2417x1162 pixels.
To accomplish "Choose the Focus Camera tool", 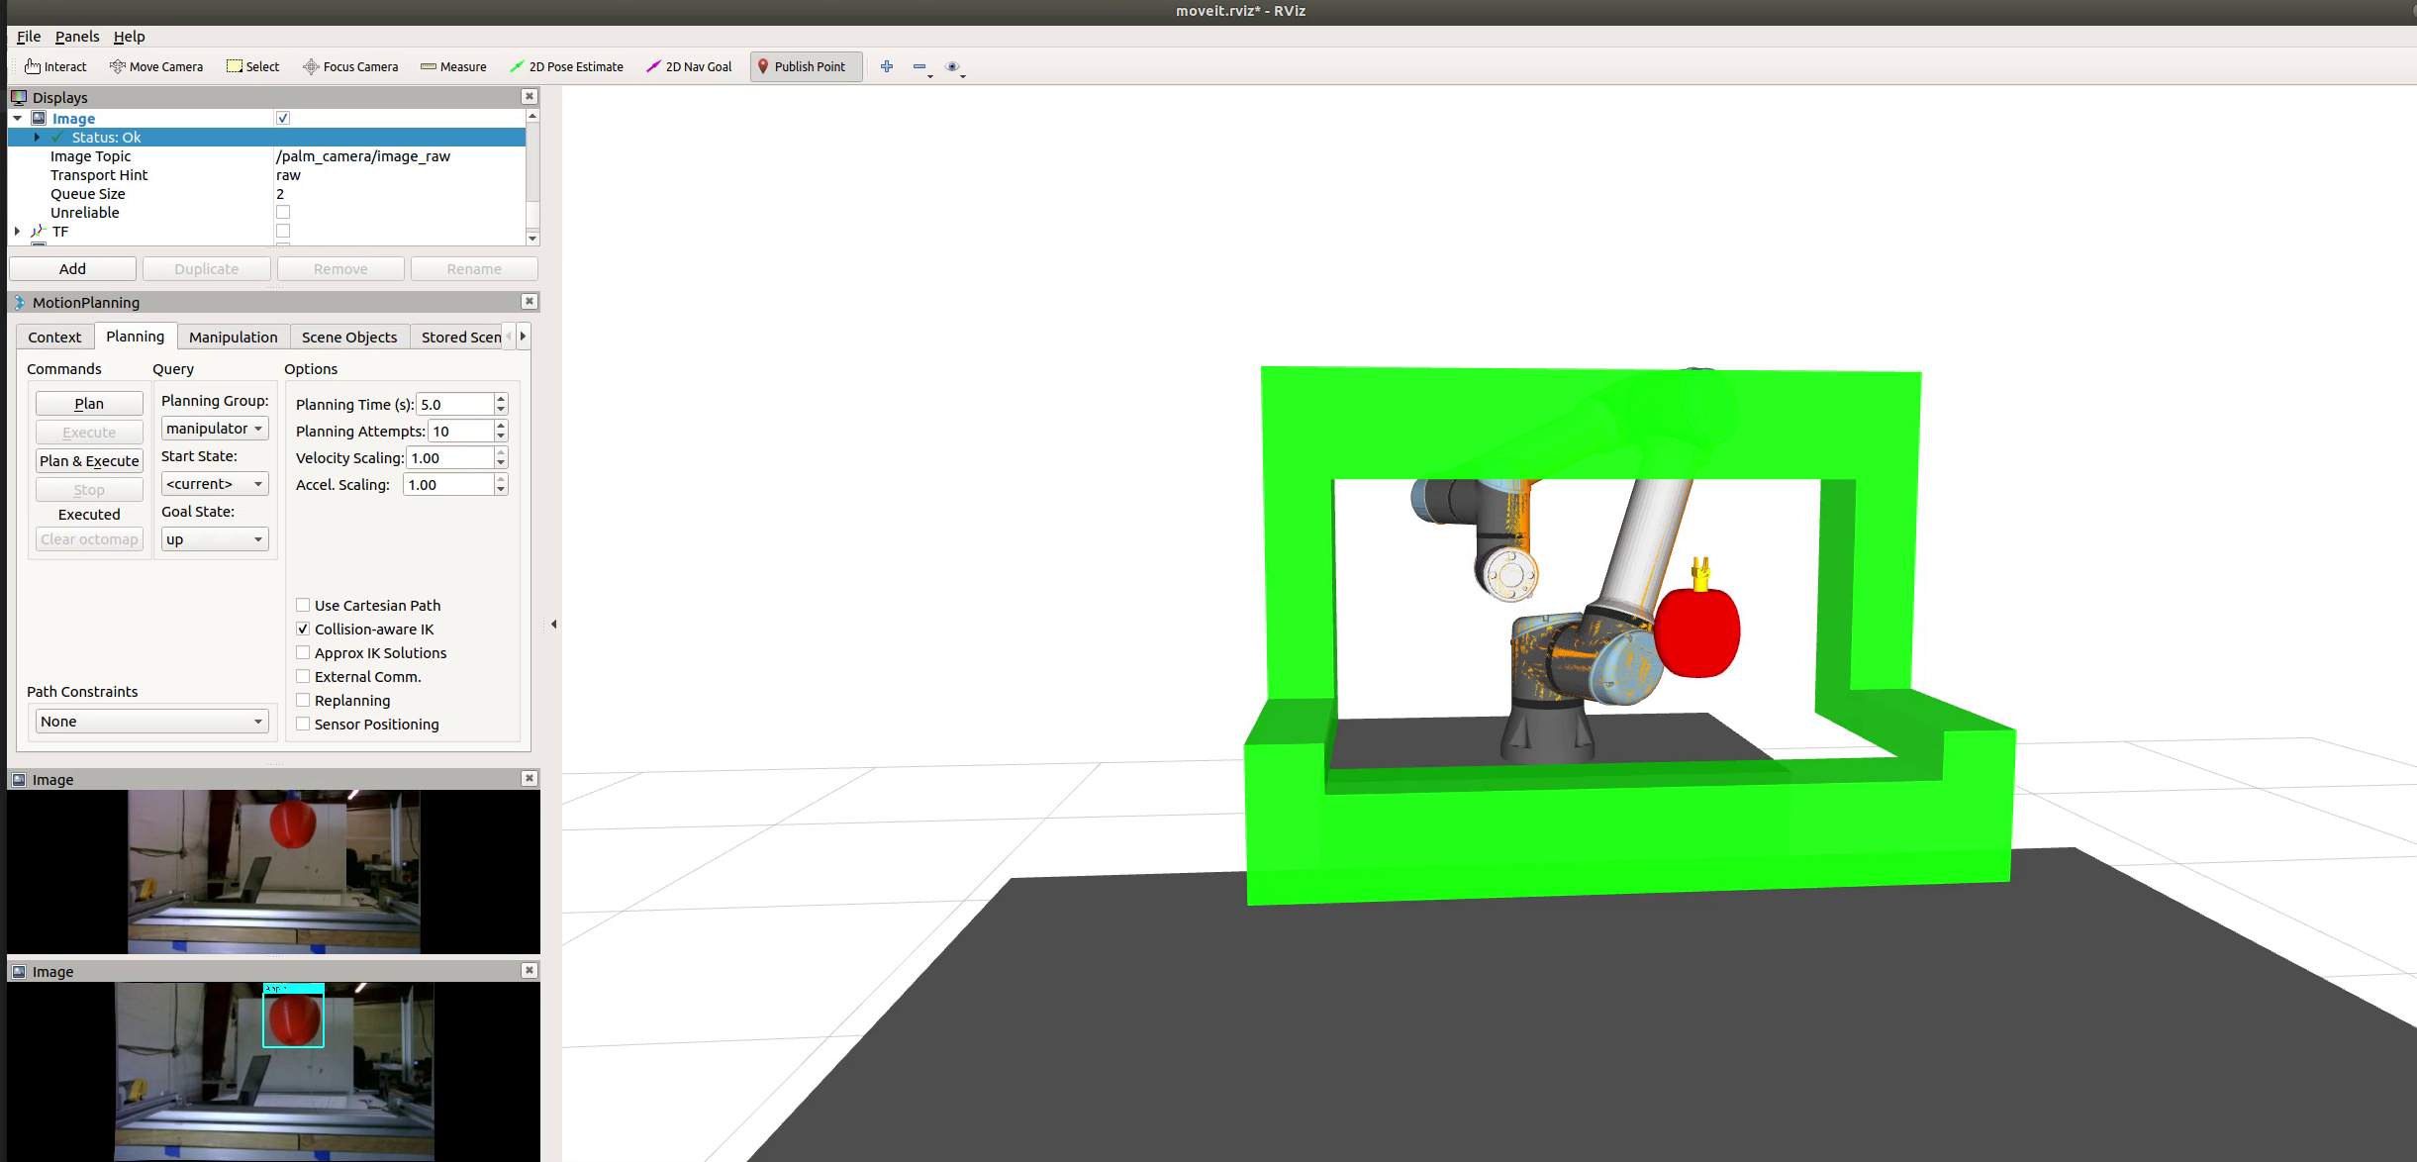I will tap(350, 66).
